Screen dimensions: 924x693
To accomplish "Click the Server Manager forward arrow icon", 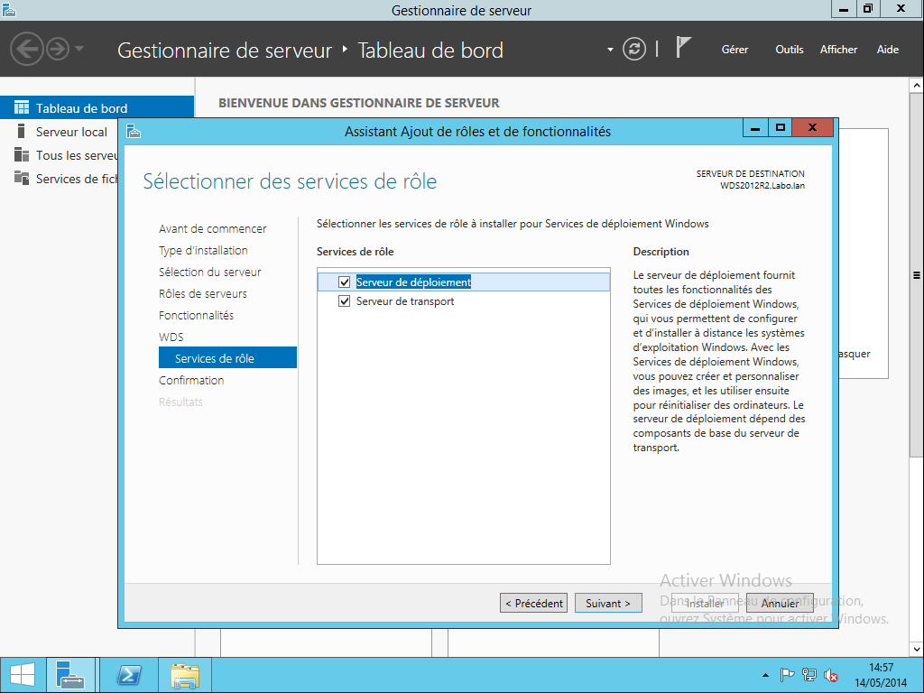I will [58, 49].
